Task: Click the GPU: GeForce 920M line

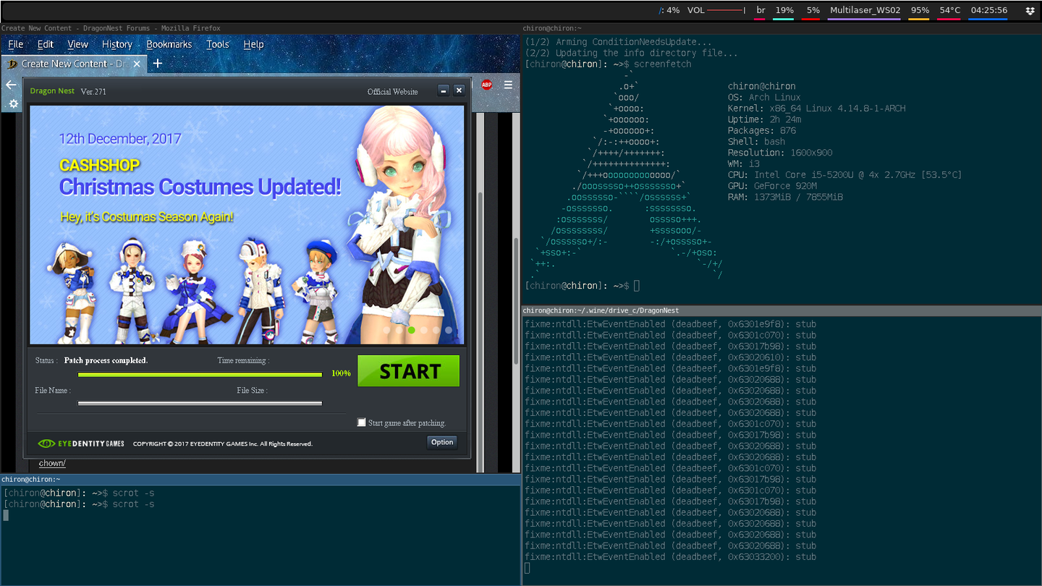Action: (x=772, y=186)
